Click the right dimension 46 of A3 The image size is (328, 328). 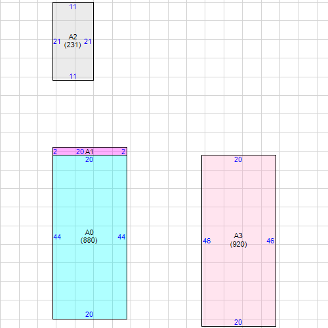(270, 241)
